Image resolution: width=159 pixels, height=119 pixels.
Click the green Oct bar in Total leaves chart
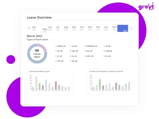(39, 86)
